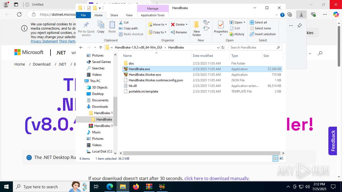Select portable.ini.template file
342x192 pixels.
tap(202, 91)
